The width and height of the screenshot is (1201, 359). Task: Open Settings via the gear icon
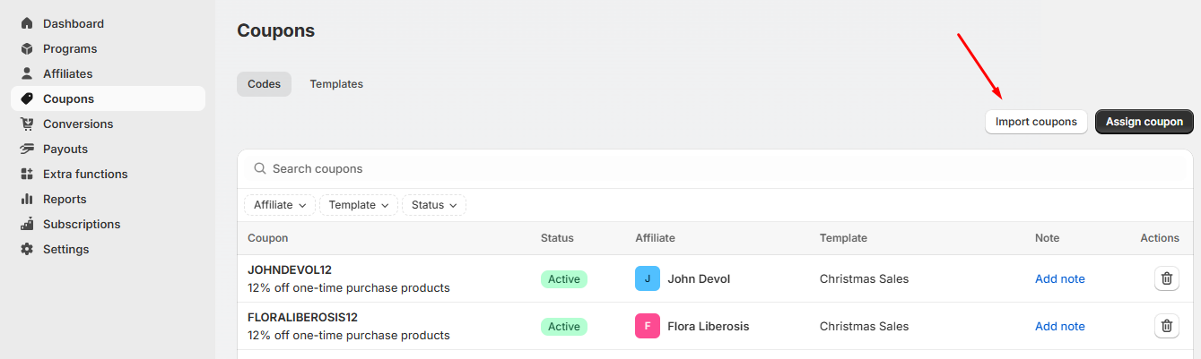click(27, 249)
